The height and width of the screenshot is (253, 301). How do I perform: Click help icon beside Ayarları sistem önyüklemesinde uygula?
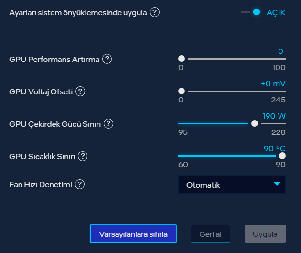pos(155,12)
